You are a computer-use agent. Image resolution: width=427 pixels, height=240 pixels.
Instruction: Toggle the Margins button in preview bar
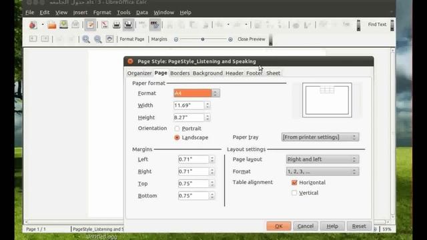pos(159,39)
